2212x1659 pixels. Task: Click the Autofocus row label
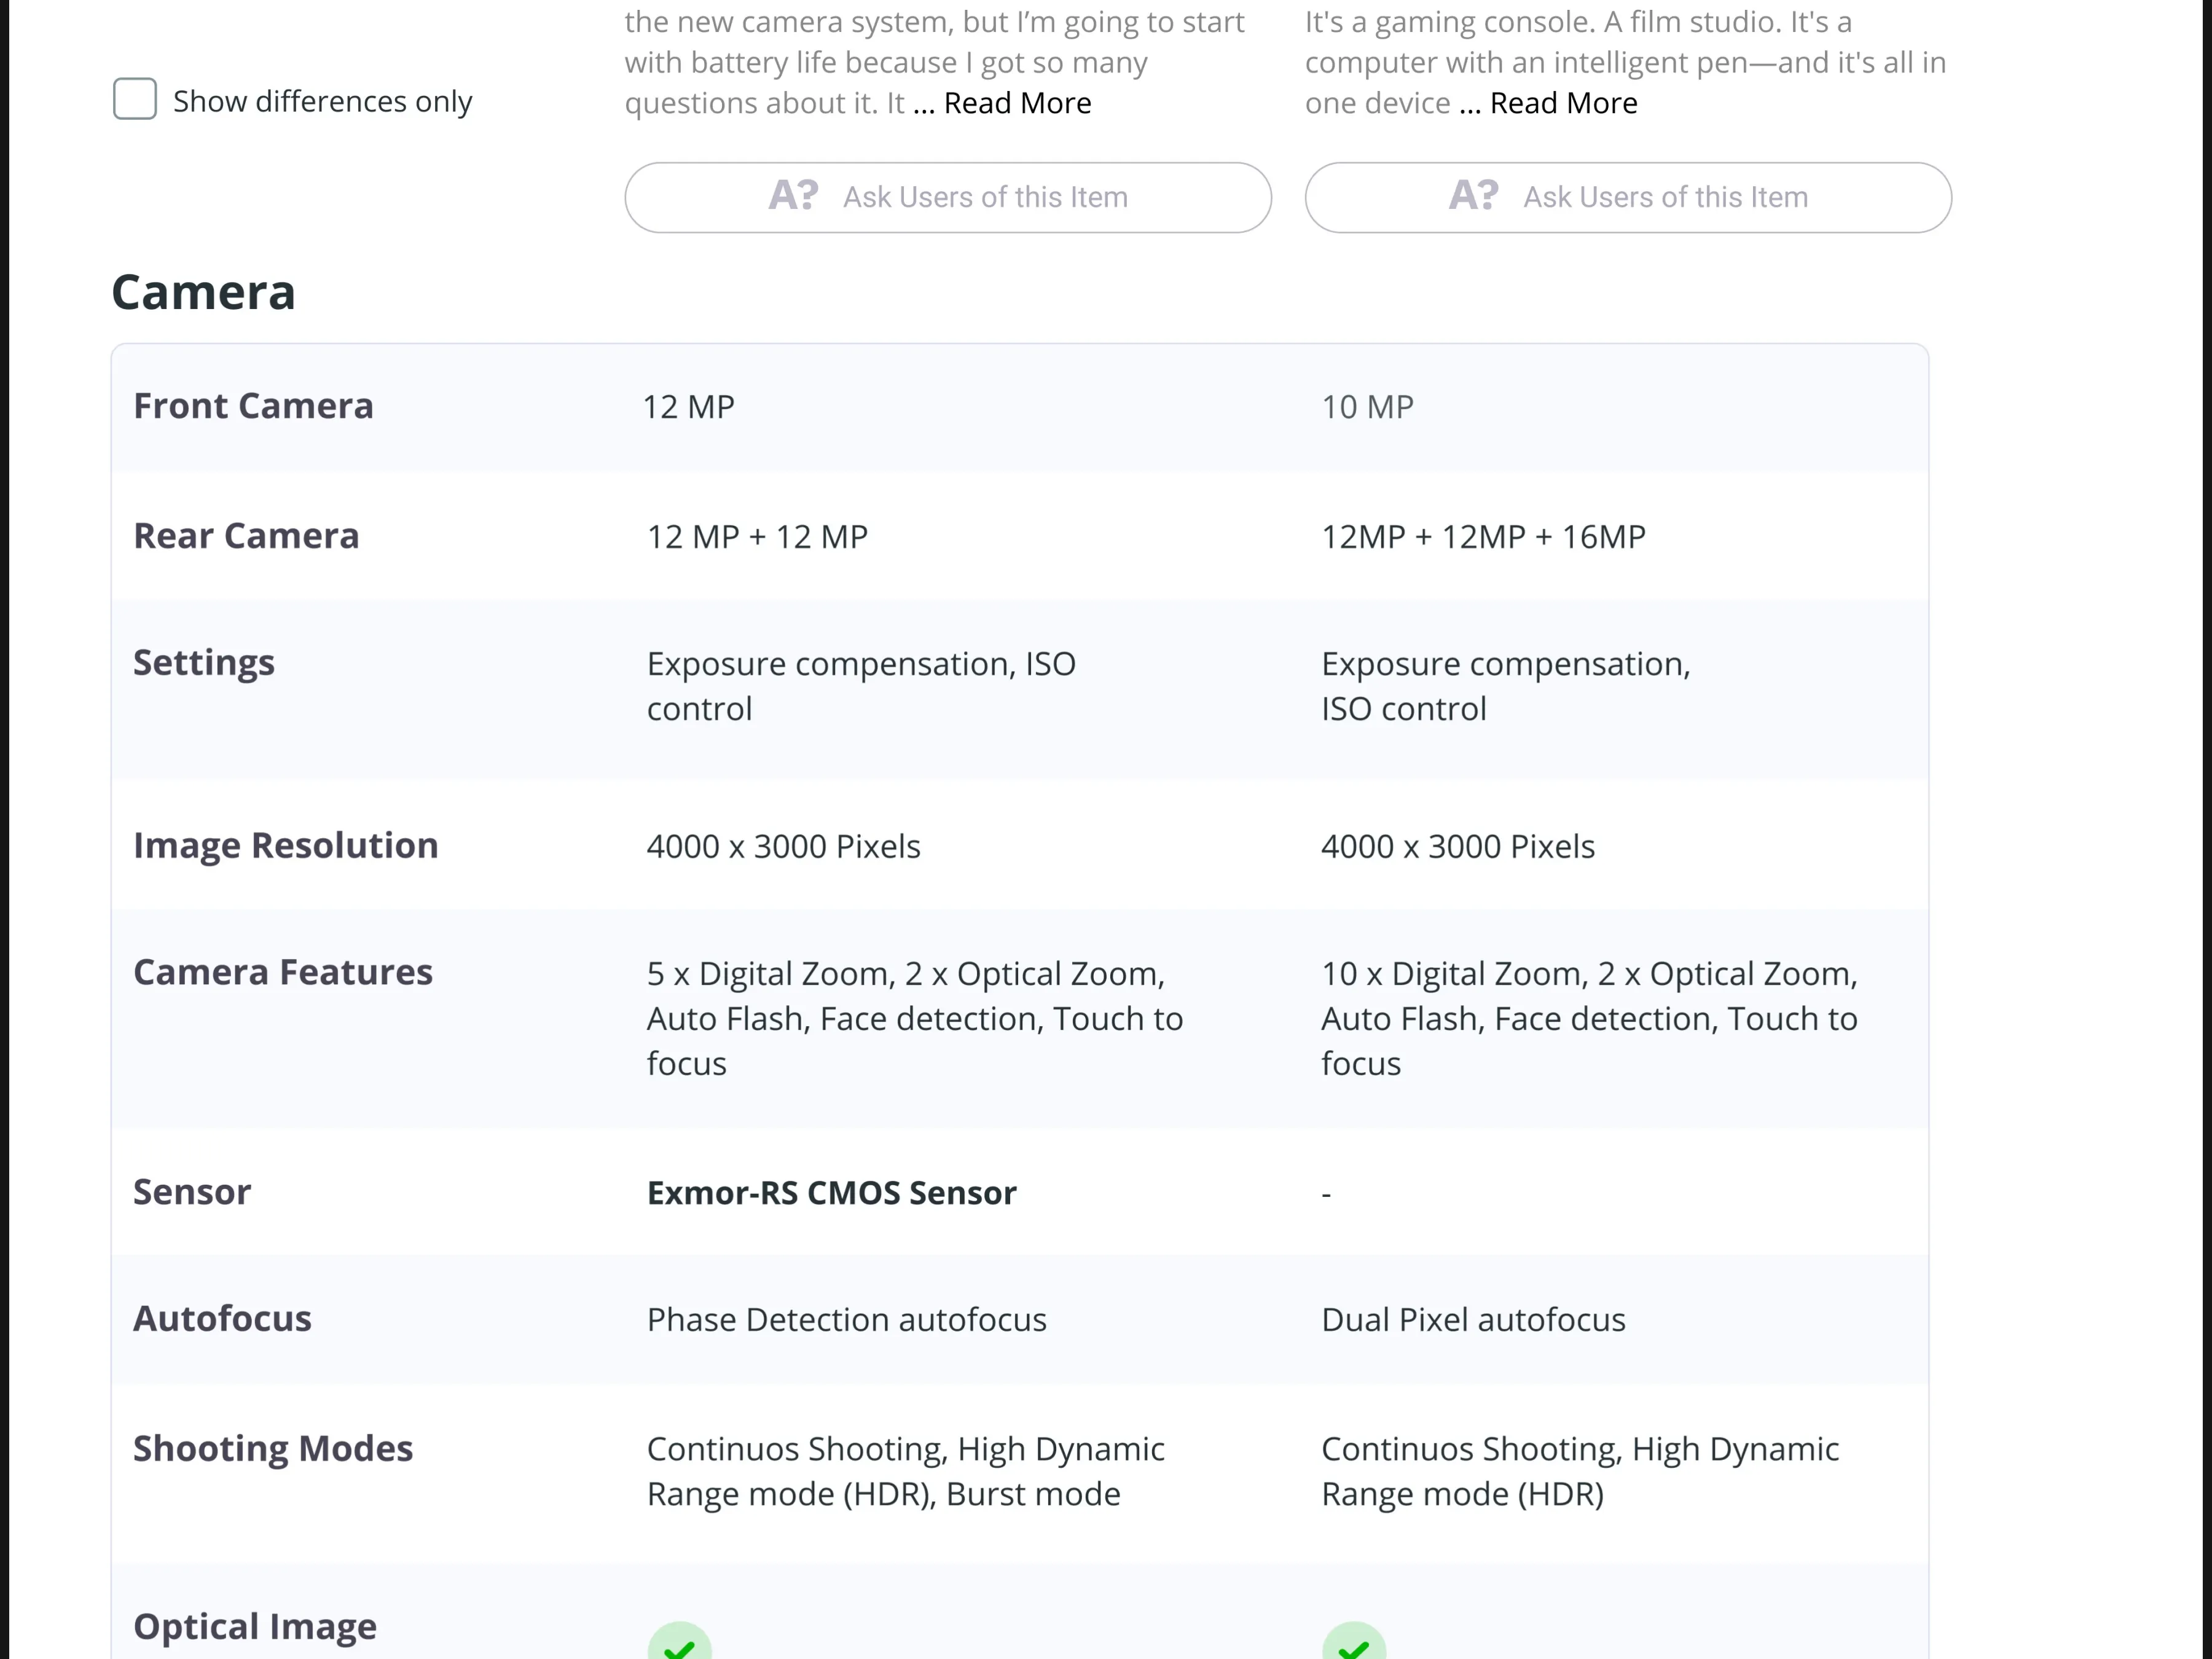pyautogui.click(x=222, y=1319)
